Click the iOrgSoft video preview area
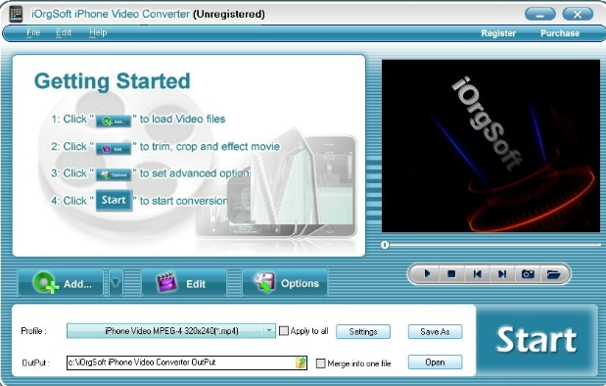The width and height of the screenshot is (606, 386). pyautogui.click(x=490, y=146)
